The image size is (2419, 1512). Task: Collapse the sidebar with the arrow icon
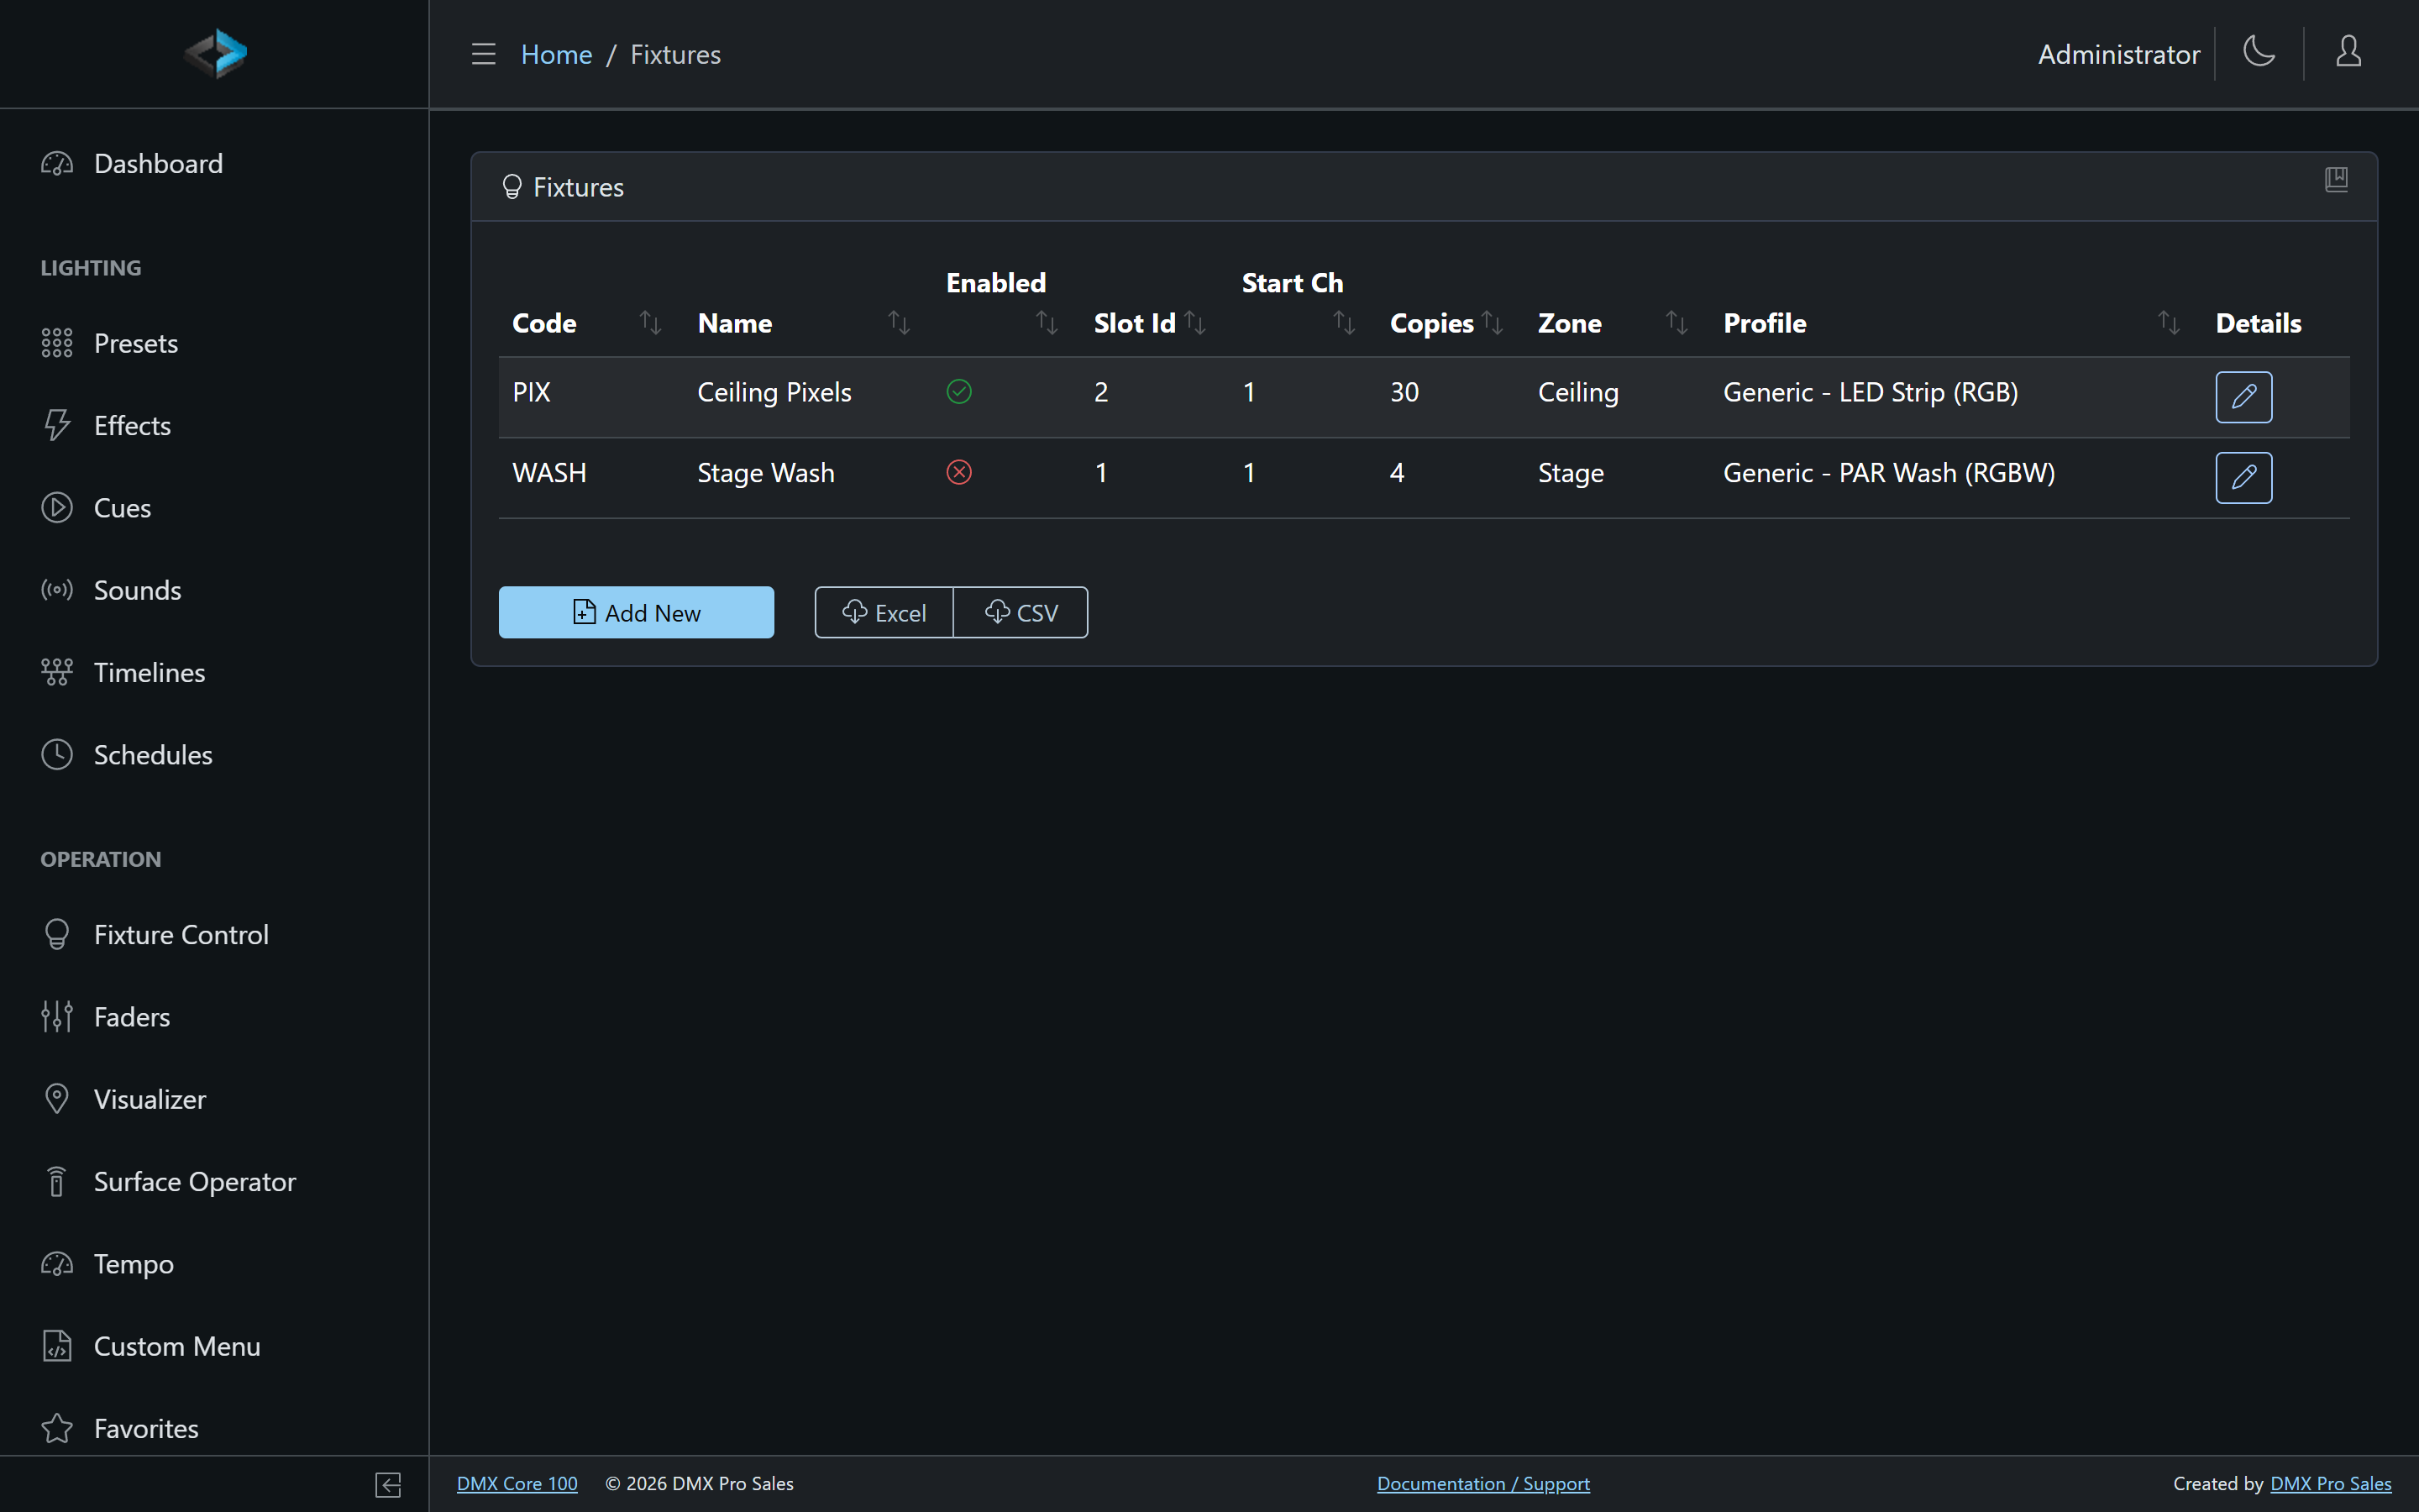(388, 1484)
